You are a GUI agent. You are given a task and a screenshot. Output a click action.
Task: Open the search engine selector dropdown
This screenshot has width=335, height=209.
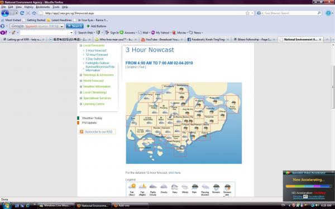click(262, 13)
